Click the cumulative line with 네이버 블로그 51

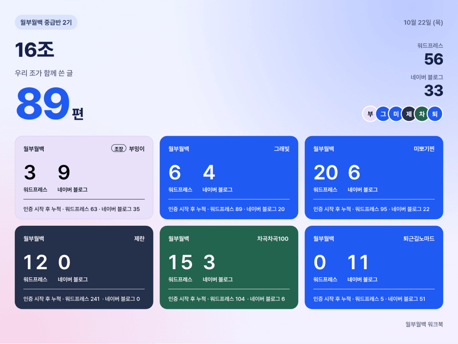click(x=369, y=298)
